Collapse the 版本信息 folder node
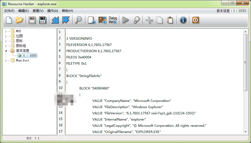Viewport: 251px width, 143px height. click(x=6, y=51)
